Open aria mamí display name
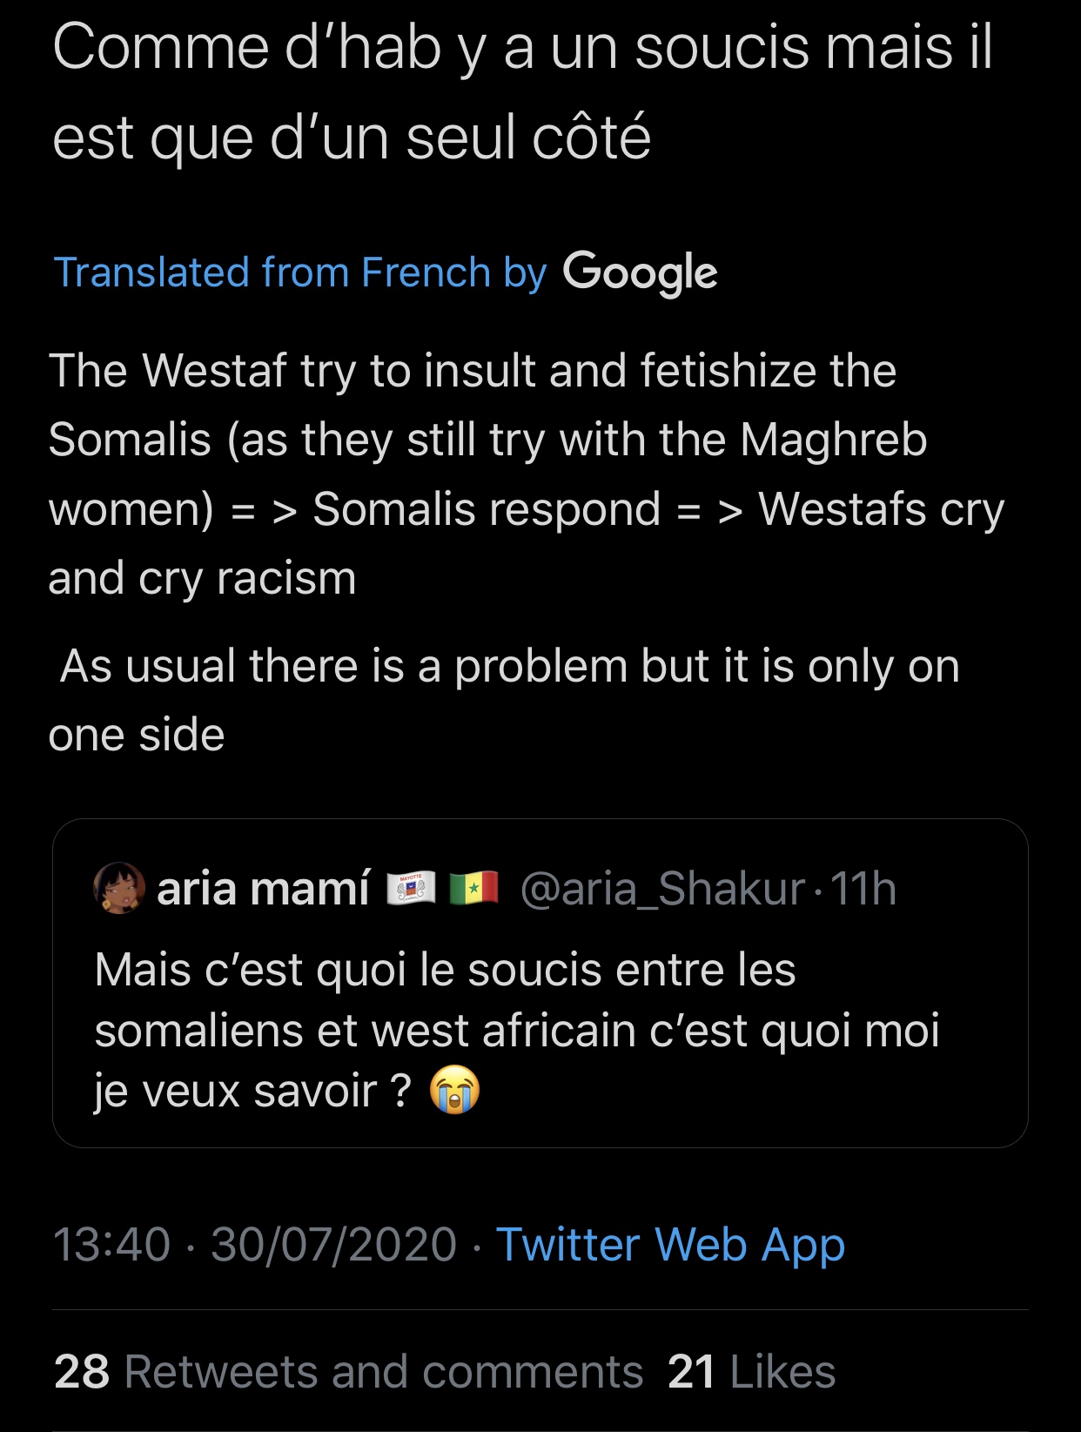The height and width of the screenshot is (1432, 1081). click(264, 889)
